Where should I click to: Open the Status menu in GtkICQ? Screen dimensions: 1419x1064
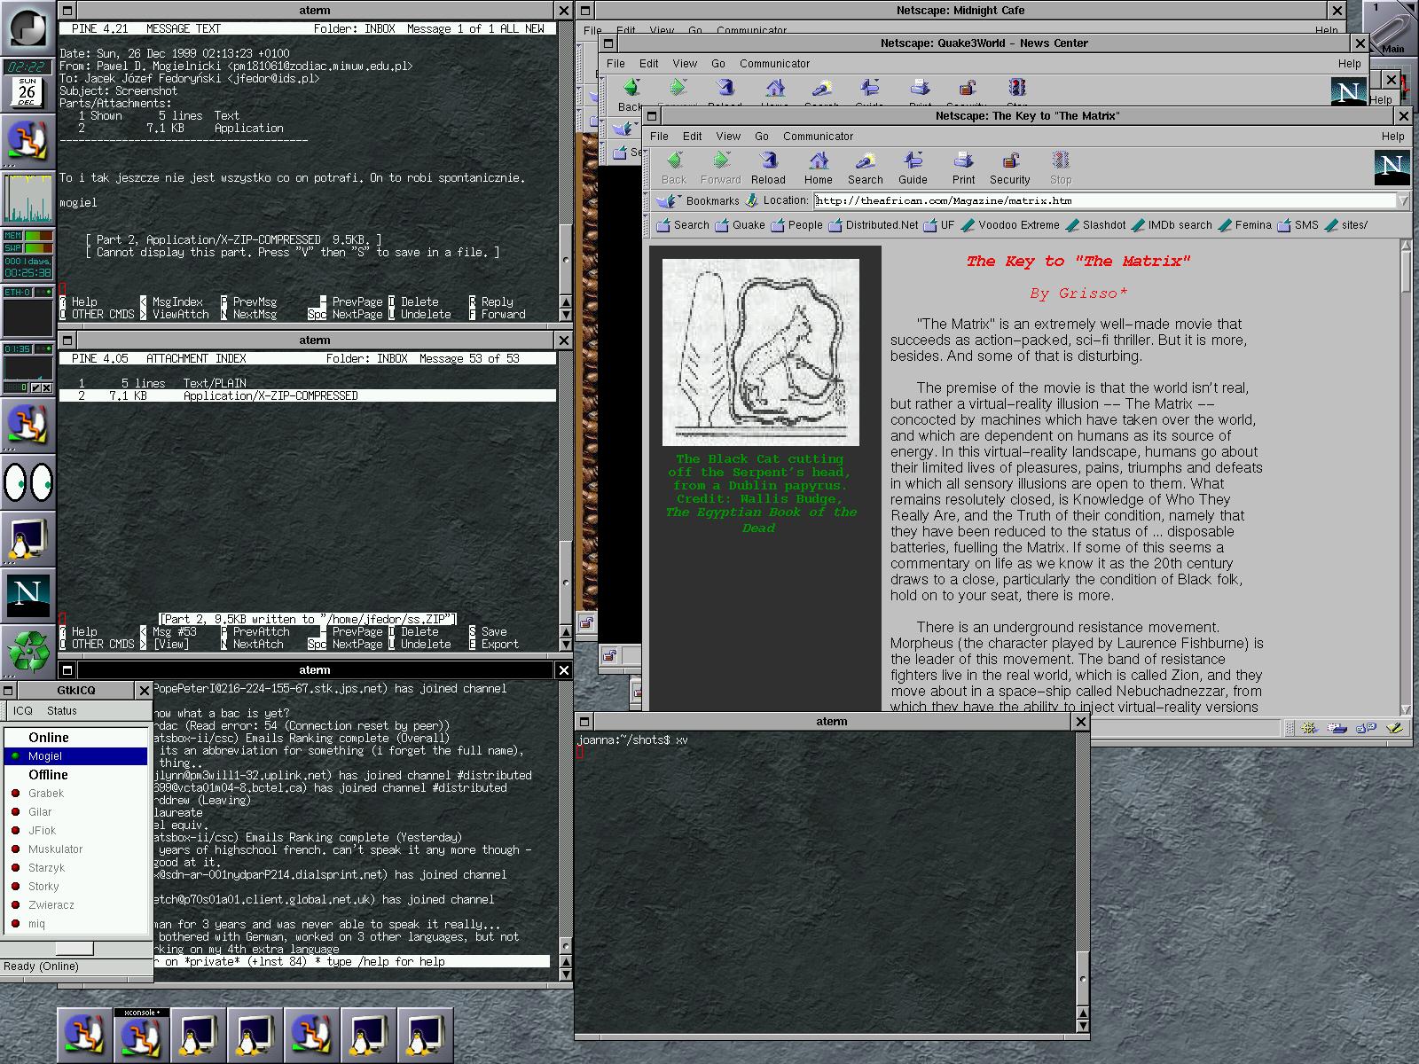(x=62, y=711)
